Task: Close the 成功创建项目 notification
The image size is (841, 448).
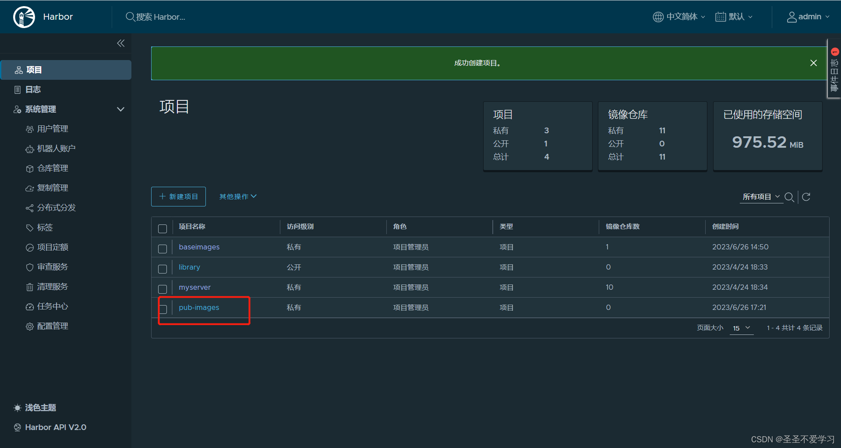Action: (x=813, y=63)
